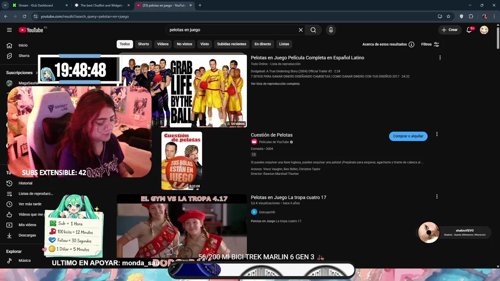
Task: Open the Películas de YouTube channel link
Action: (274, 142)
